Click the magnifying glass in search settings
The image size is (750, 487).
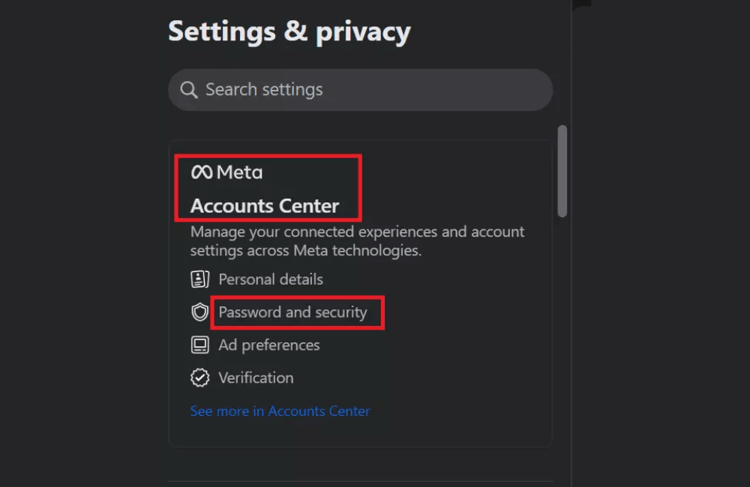coord(188,89)
